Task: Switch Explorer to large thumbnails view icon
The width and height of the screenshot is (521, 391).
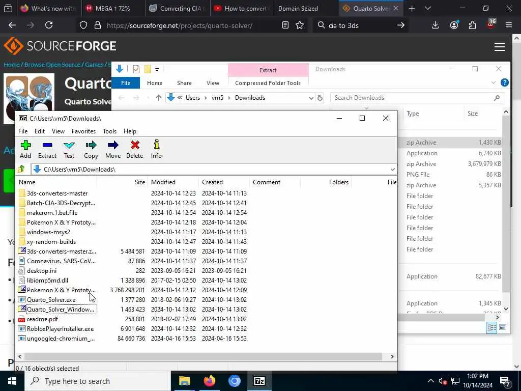Action: (x=503, y=327)
